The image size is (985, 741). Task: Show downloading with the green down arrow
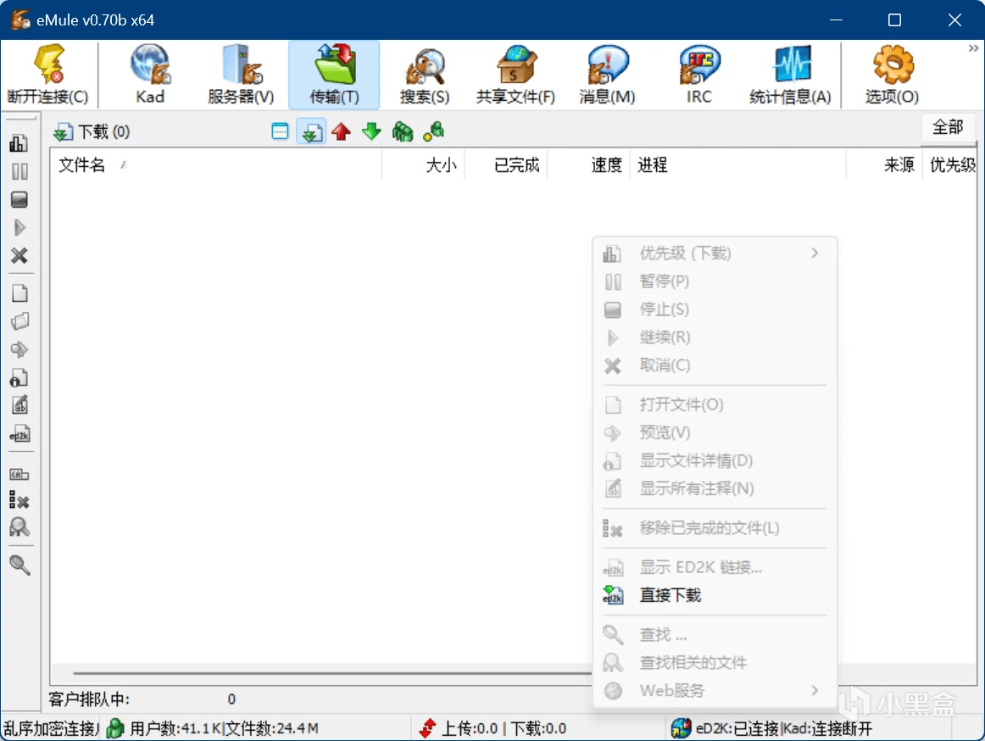click(372, 131)
